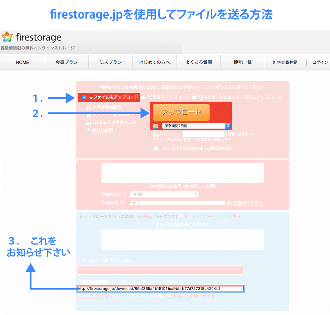Click the text アップロード完了しました。
This screenshot has height=315, width=330.
pos(106,260)
